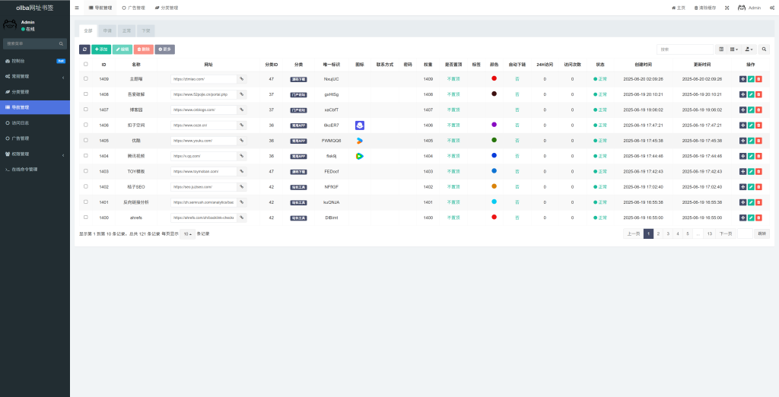Screen dimensions: 779x397
Task: Tick the select-all checkbox in table header
Action: click(85, 65)
